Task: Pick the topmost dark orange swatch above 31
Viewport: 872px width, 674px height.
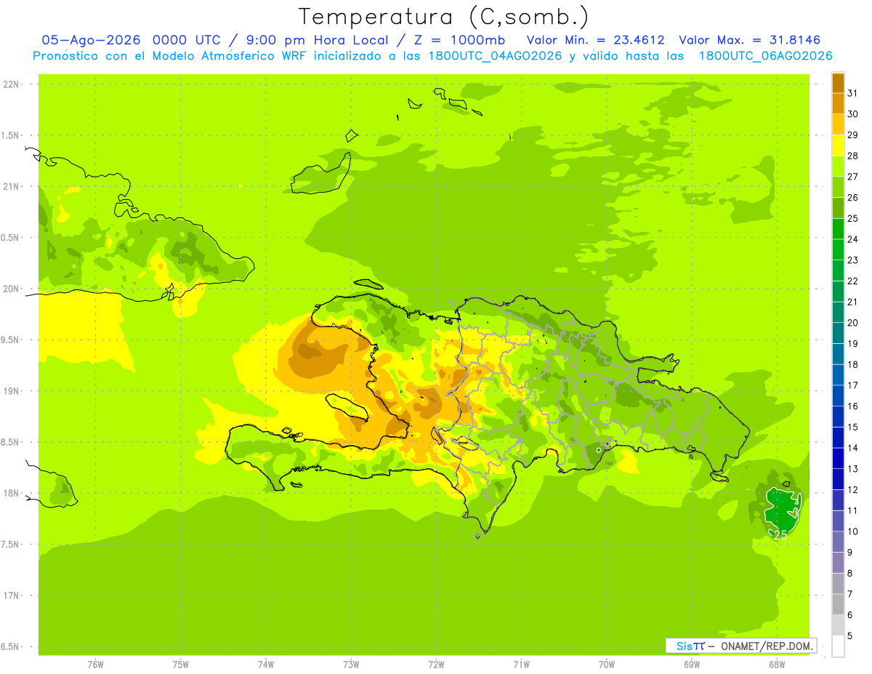Action: [838, 82]
